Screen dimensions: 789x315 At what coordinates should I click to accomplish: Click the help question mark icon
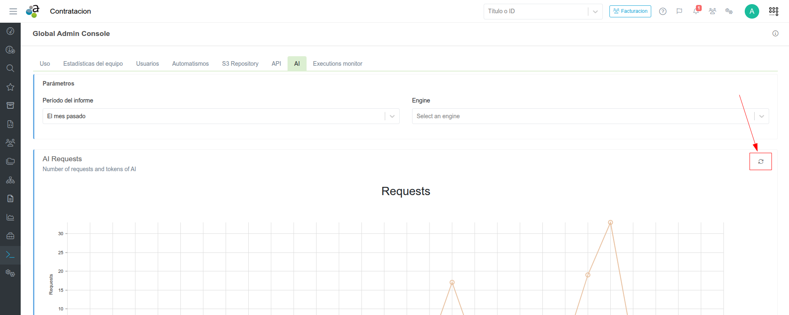pos(663,11)
